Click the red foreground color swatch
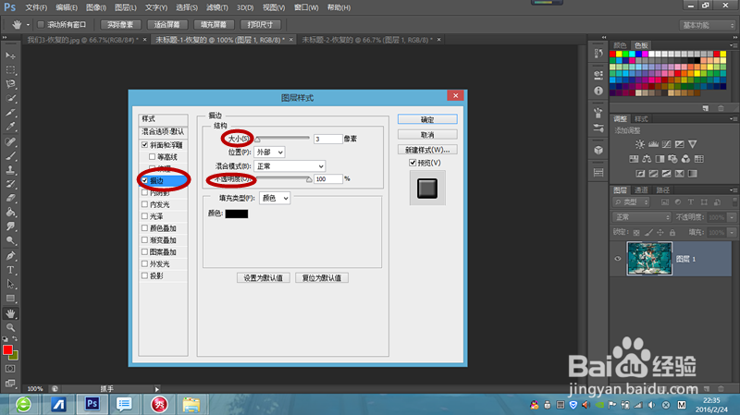 (7, 350)
